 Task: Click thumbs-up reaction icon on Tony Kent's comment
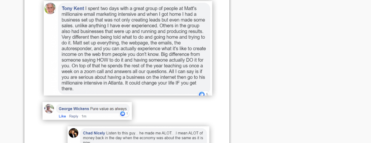pos(202,94)
